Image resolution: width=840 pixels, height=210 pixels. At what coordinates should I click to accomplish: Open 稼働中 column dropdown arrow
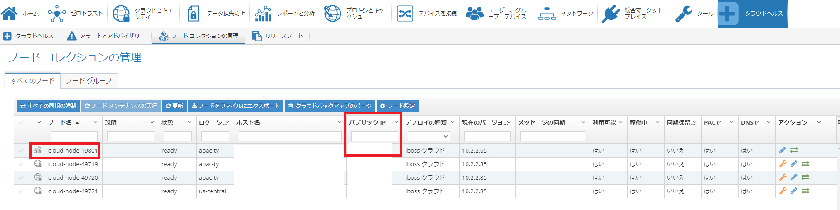click(x=657, y=122)
